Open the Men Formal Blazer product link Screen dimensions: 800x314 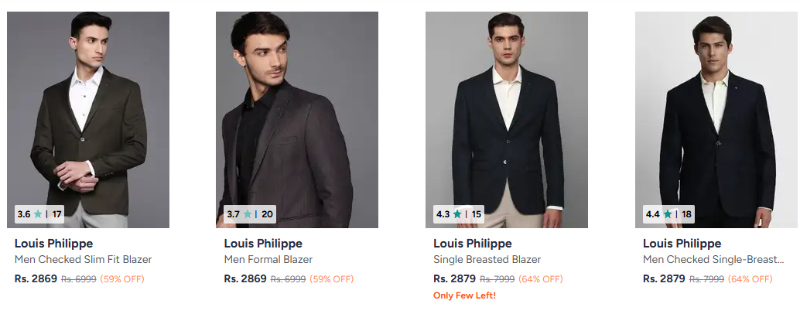[x=268, y=260]
